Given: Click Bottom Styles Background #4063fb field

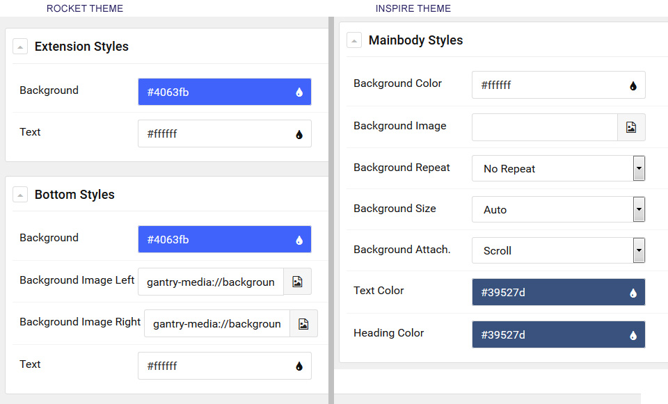Looking at the screenshot, I should (x=225, y=239).
